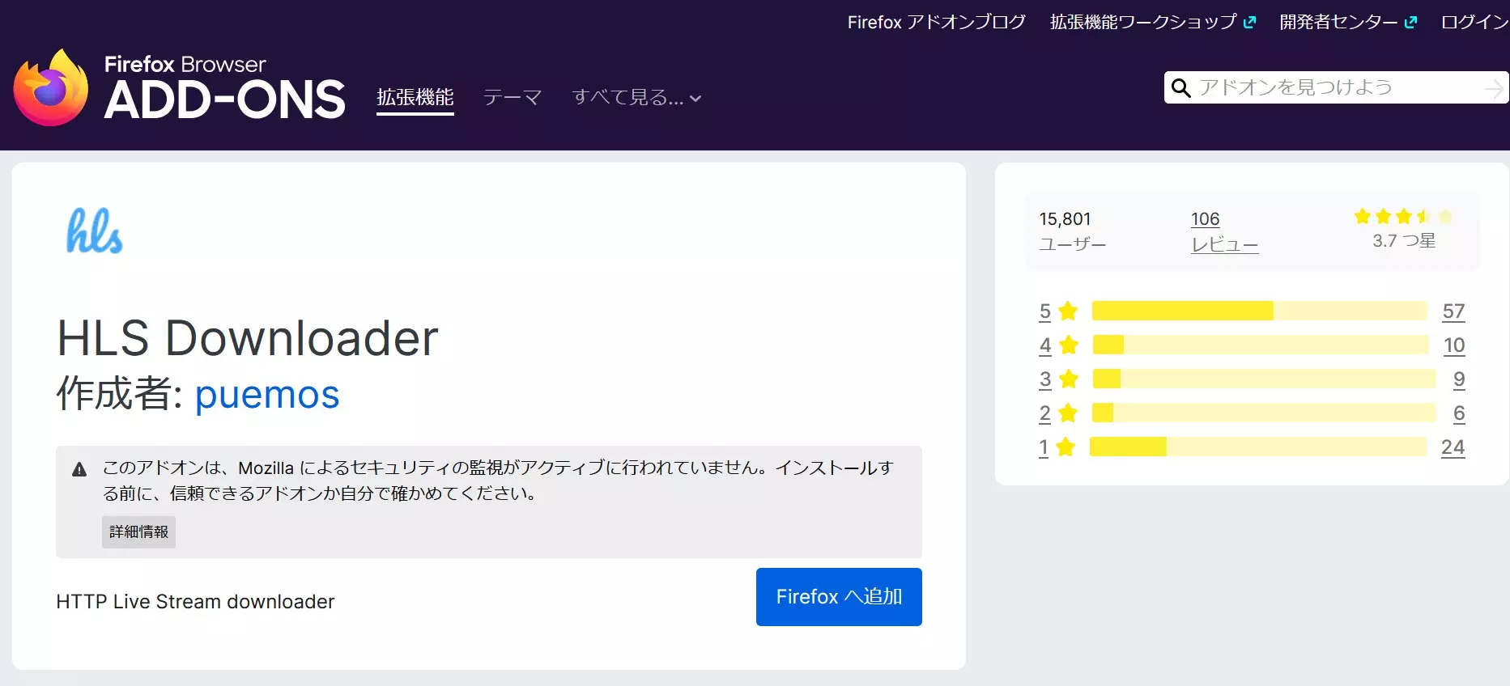Click the star beside the 4 rating row
Viewport: 1510px width, 686px height.
click(1069, 345)
